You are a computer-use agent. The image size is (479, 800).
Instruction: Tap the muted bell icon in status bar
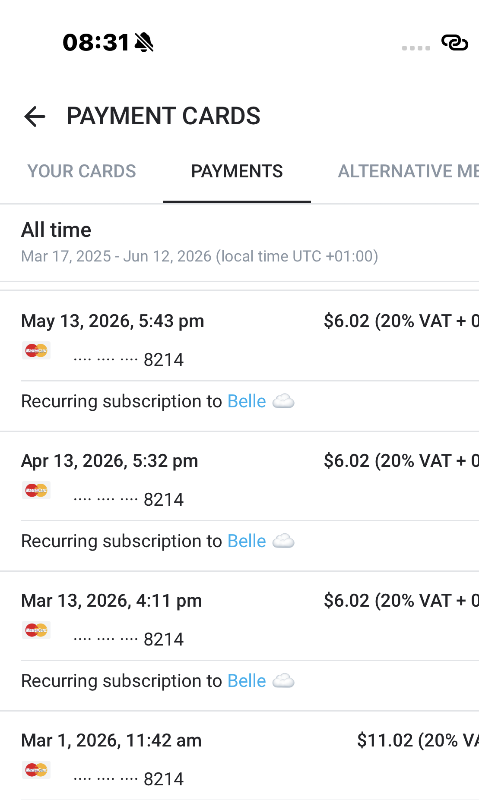144,42
